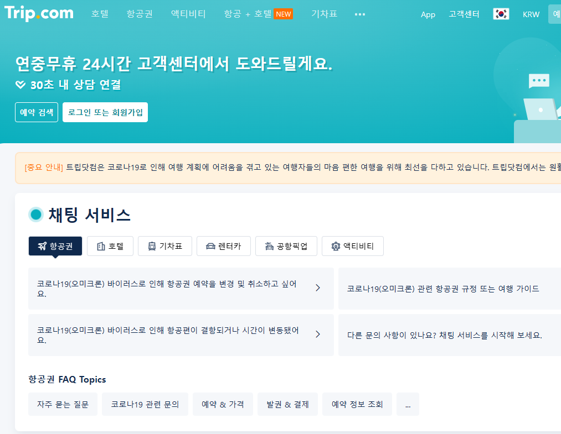The width and height of the screenshot is (561, 434).
Task: Click the ferris wheel icon in 액티비티 tab
Action: pos(336,246)
